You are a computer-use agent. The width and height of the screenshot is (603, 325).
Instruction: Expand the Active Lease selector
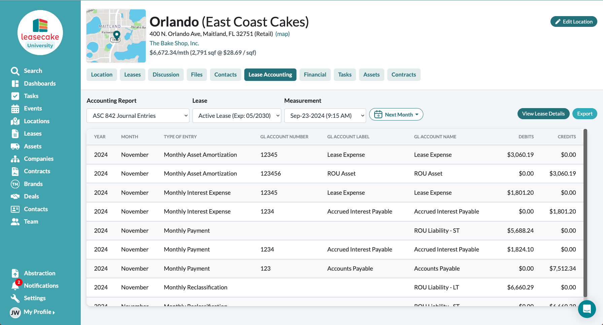237,116
